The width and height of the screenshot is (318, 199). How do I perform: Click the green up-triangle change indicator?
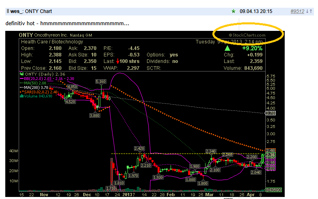point(227,48)
